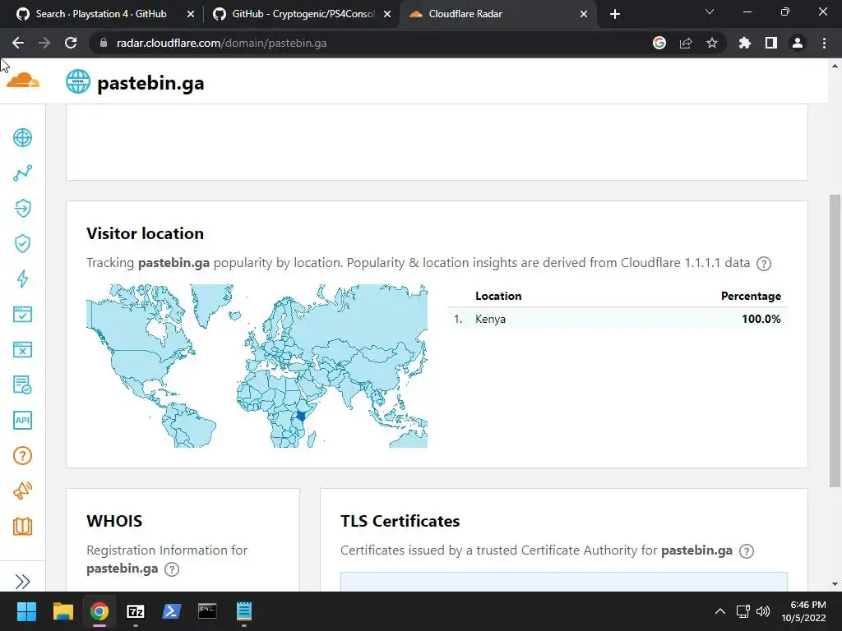Open the document checkmark sidebar icon
This screenshot has height=631, width=842.
click(x=22, y=385)
